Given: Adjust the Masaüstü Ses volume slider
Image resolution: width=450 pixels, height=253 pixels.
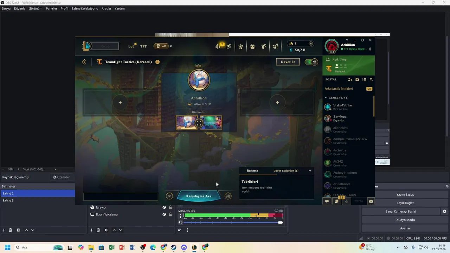Looking at the screenshot, I should tap(233, 222).
